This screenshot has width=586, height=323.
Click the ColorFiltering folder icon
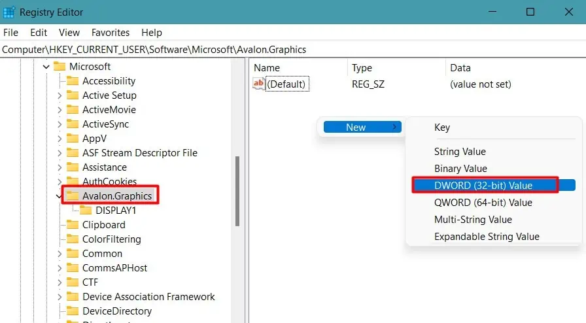point(73,239)
